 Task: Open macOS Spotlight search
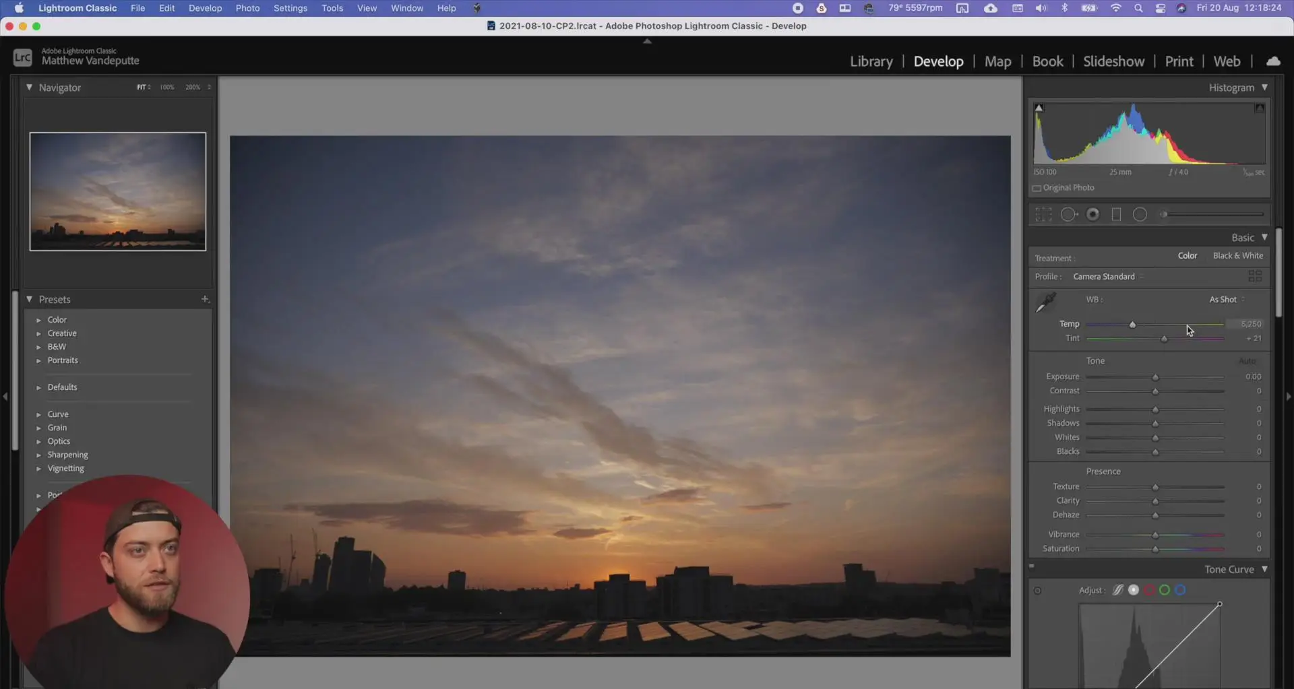tap(1138, 8)
